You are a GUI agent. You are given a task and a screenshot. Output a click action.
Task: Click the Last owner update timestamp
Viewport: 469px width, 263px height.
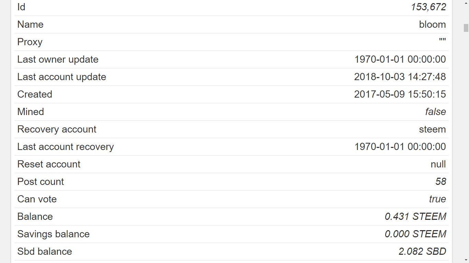pos(400,59)
